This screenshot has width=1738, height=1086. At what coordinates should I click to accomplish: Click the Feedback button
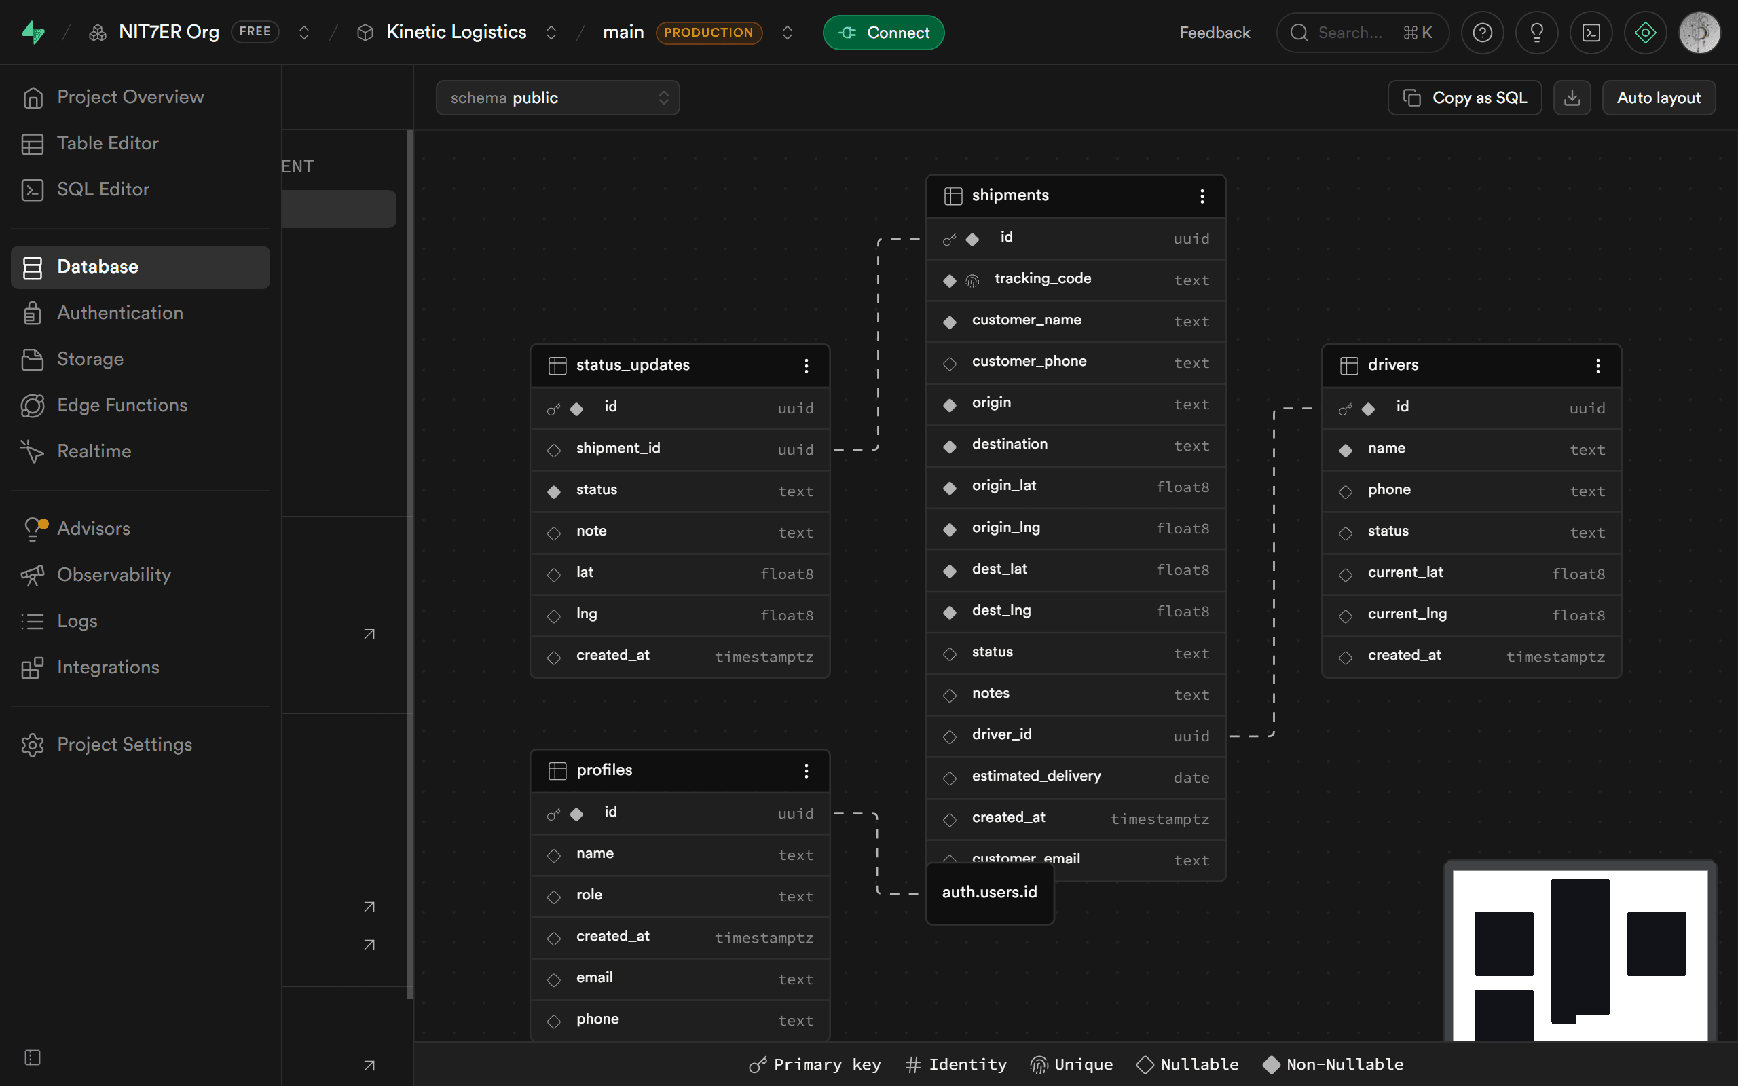pos(1215,33)
